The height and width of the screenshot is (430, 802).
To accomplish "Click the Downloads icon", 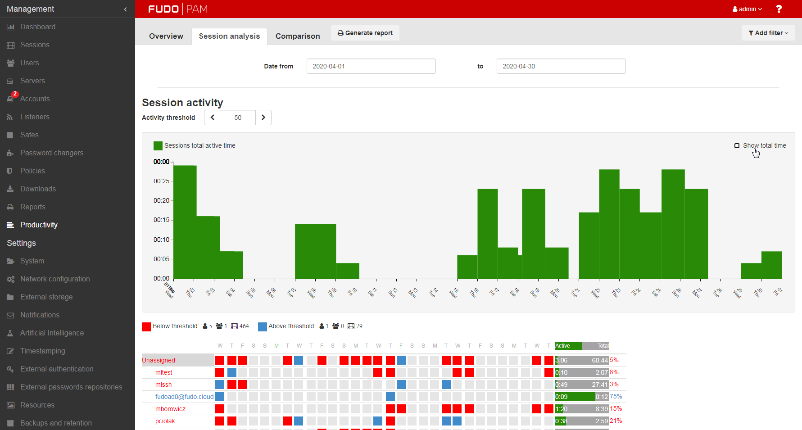I will tap(10, 189).
